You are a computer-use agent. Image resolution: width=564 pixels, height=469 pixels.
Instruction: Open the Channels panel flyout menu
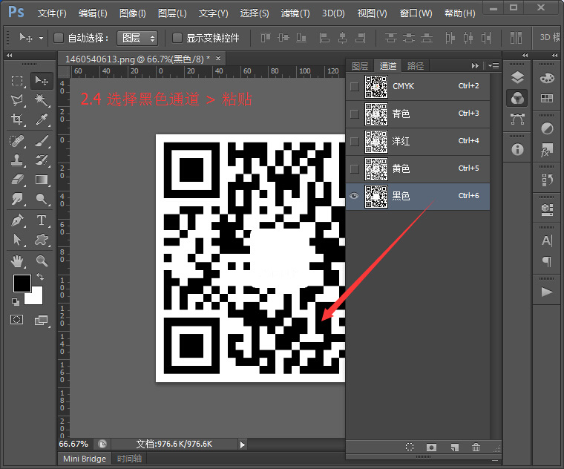point(493,66)
